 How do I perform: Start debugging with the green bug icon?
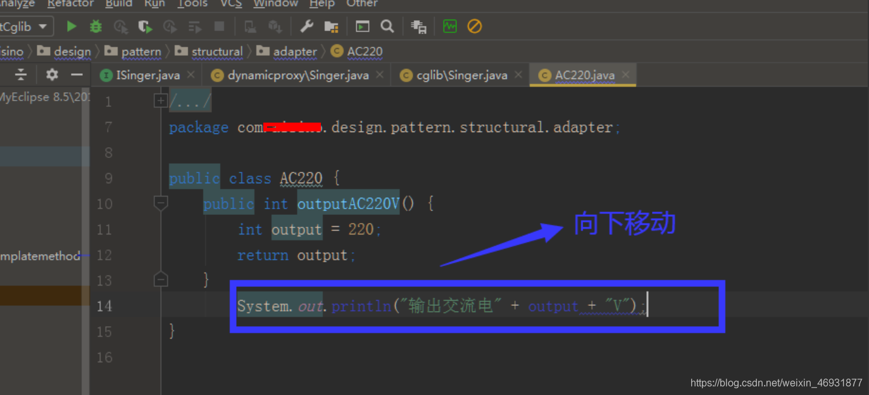coord(96,27)
